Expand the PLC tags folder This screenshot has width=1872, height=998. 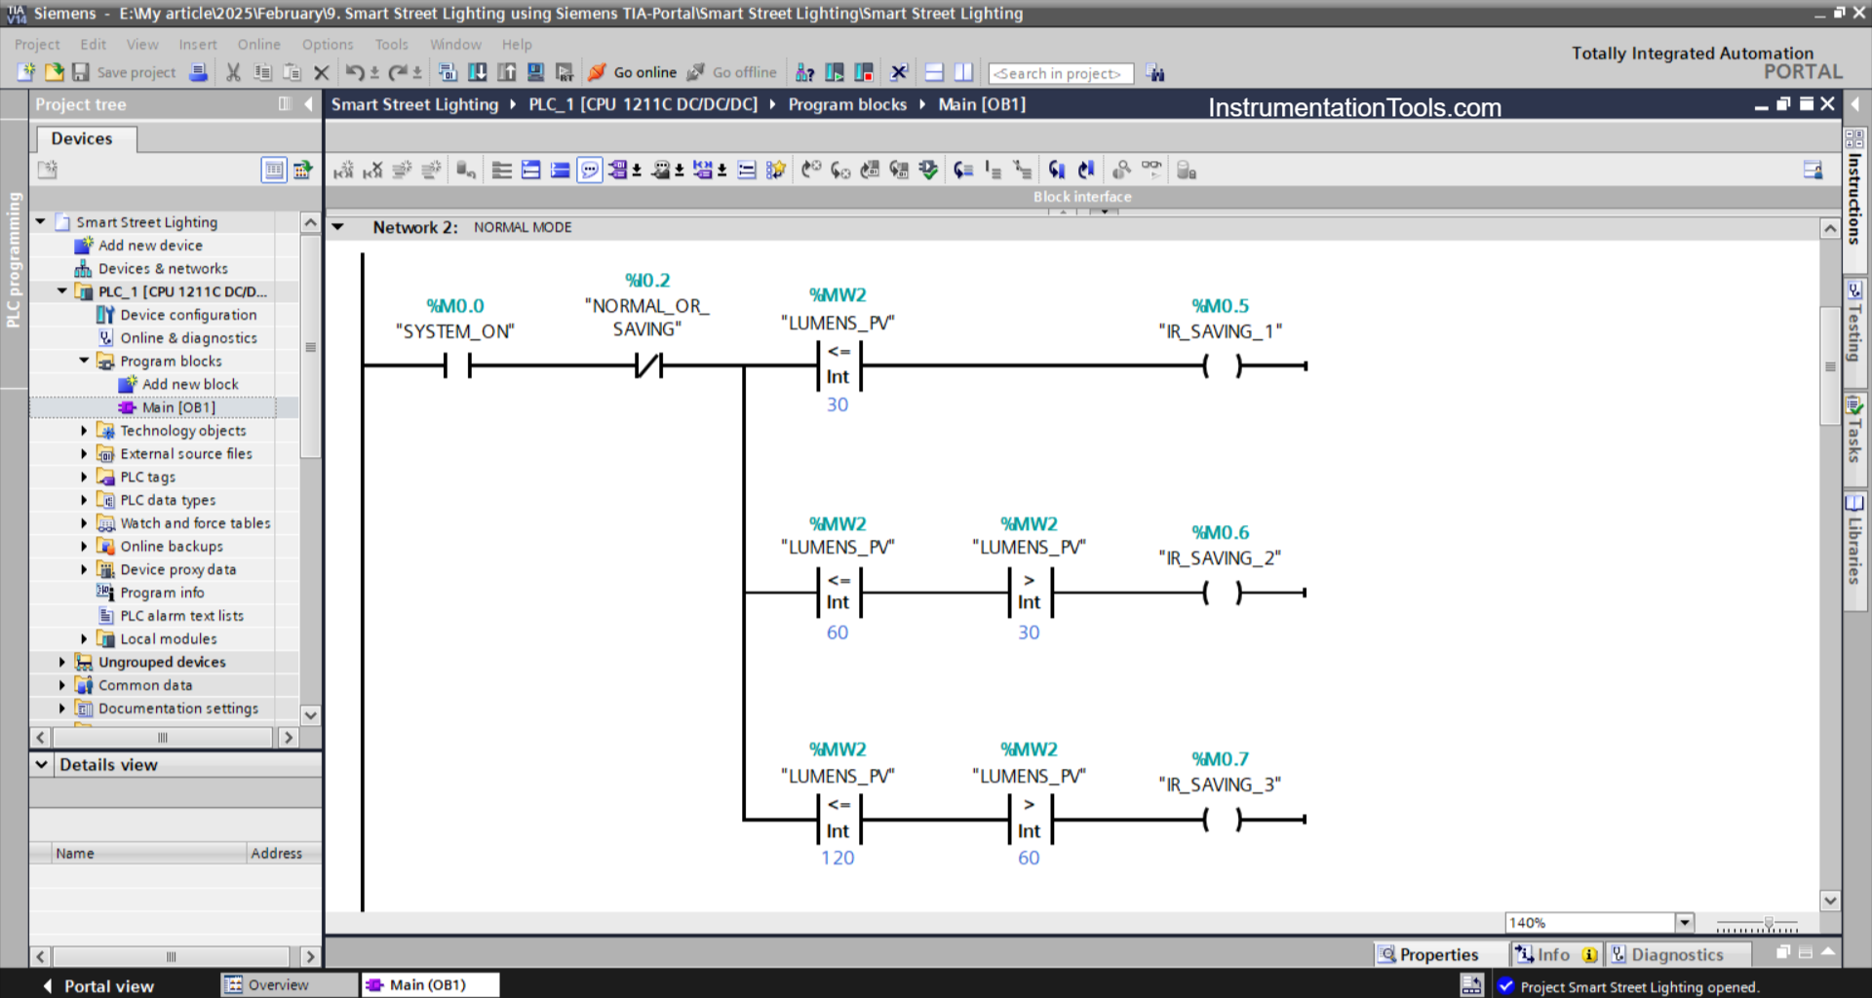point(84,477)
